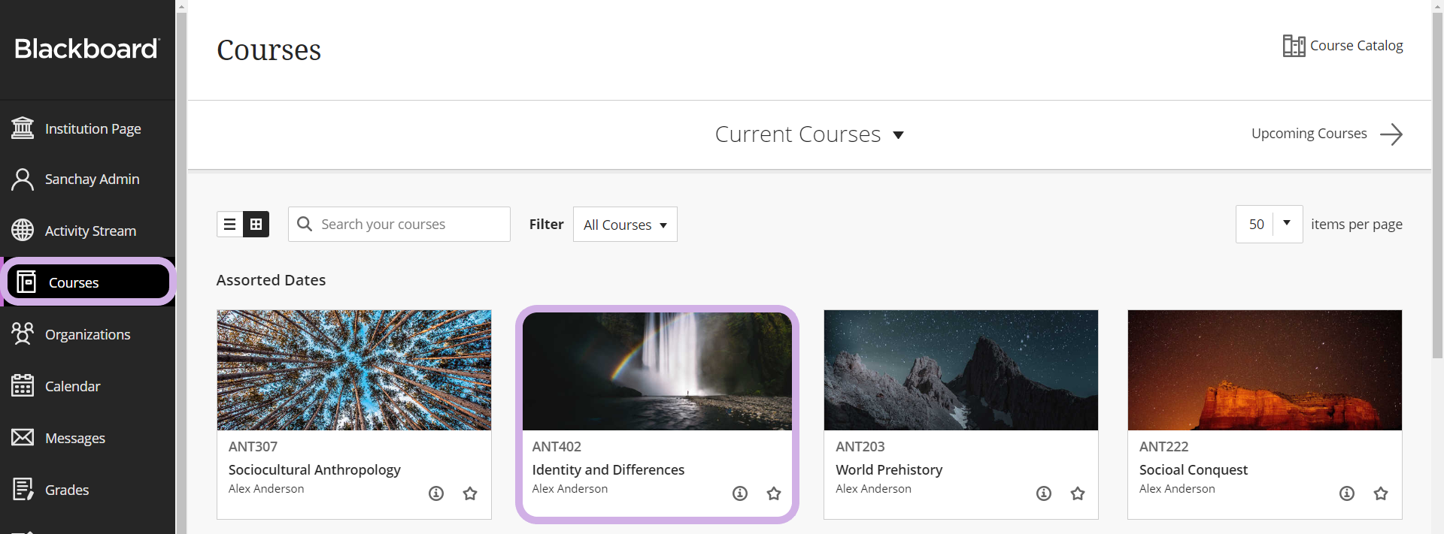Open the All Courses filter dropdown
This screenshot has width=1444, height=534.
click(625, 225)
